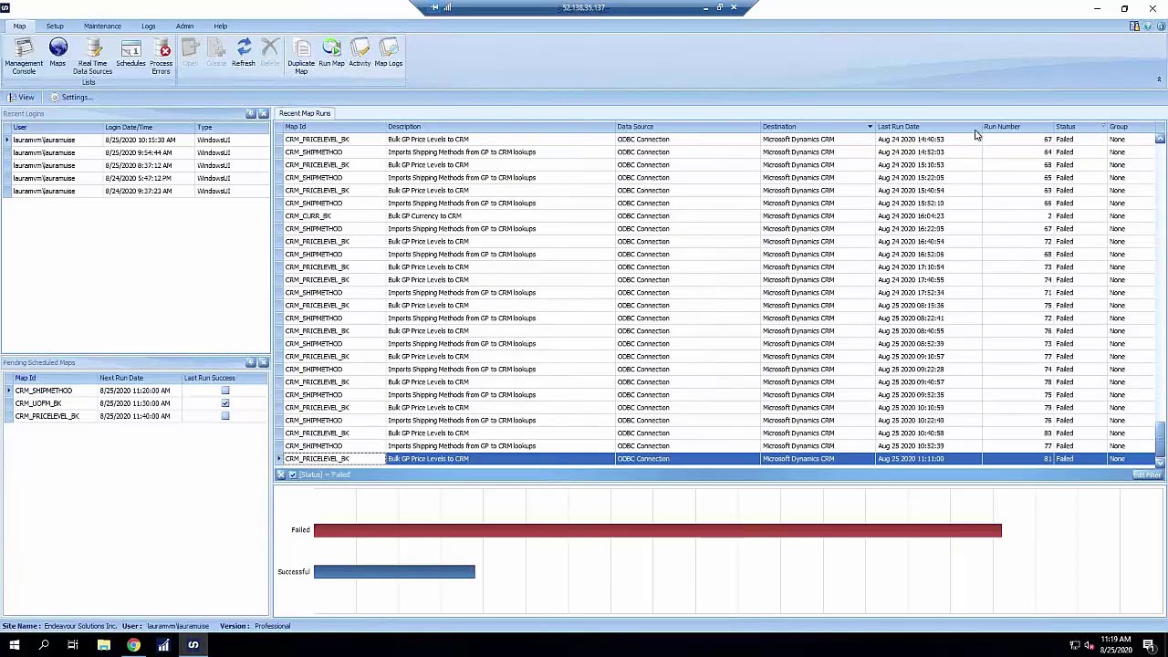The image size is (1168, 657).
Task: Open the Maps list
Action: coord(57,53)
